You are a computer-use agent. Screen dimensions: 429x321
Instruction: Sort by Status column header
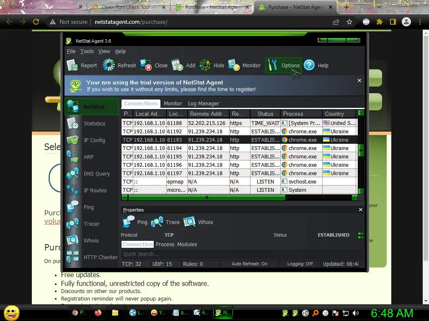click(265, 114)
